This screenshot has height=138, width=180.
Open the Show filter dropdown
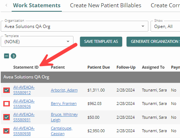[165, 26]
